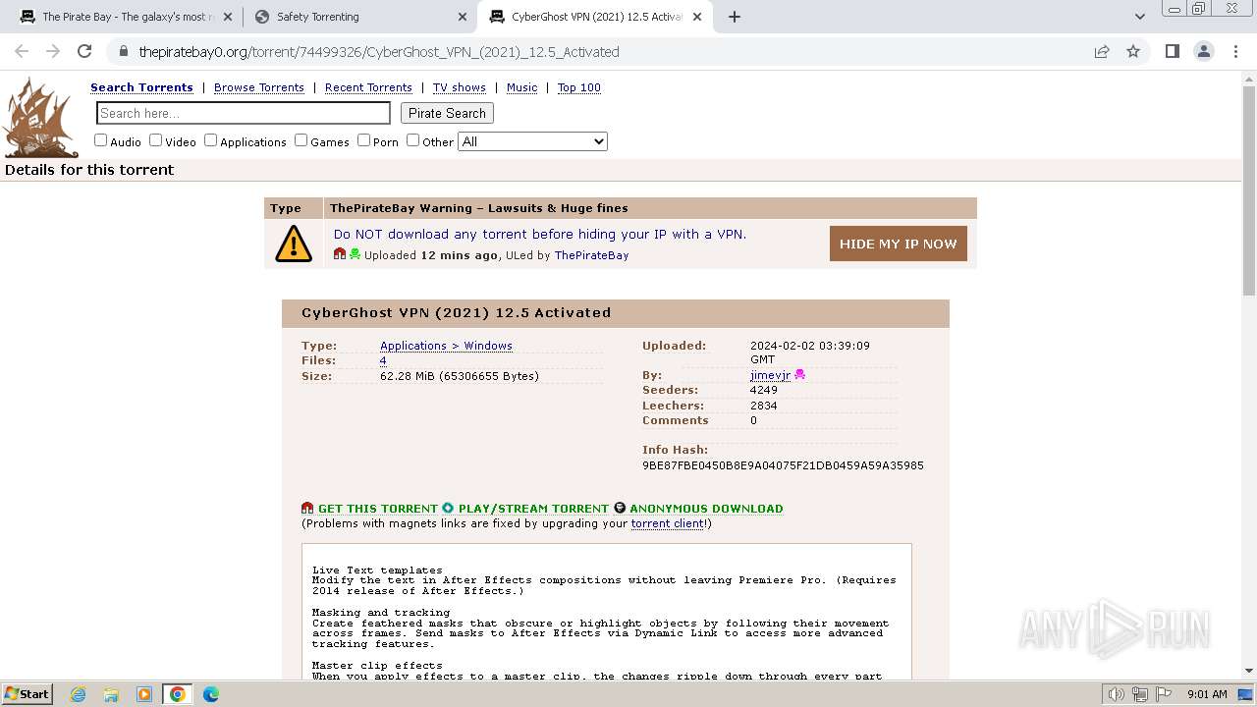Click the yellow warning triangle icon
The image size is (1257, 707).
pos(294,244)
